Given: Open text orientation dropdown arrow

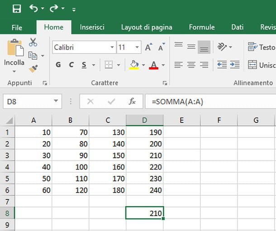Looking at the screenshot, I should [231, 47].
